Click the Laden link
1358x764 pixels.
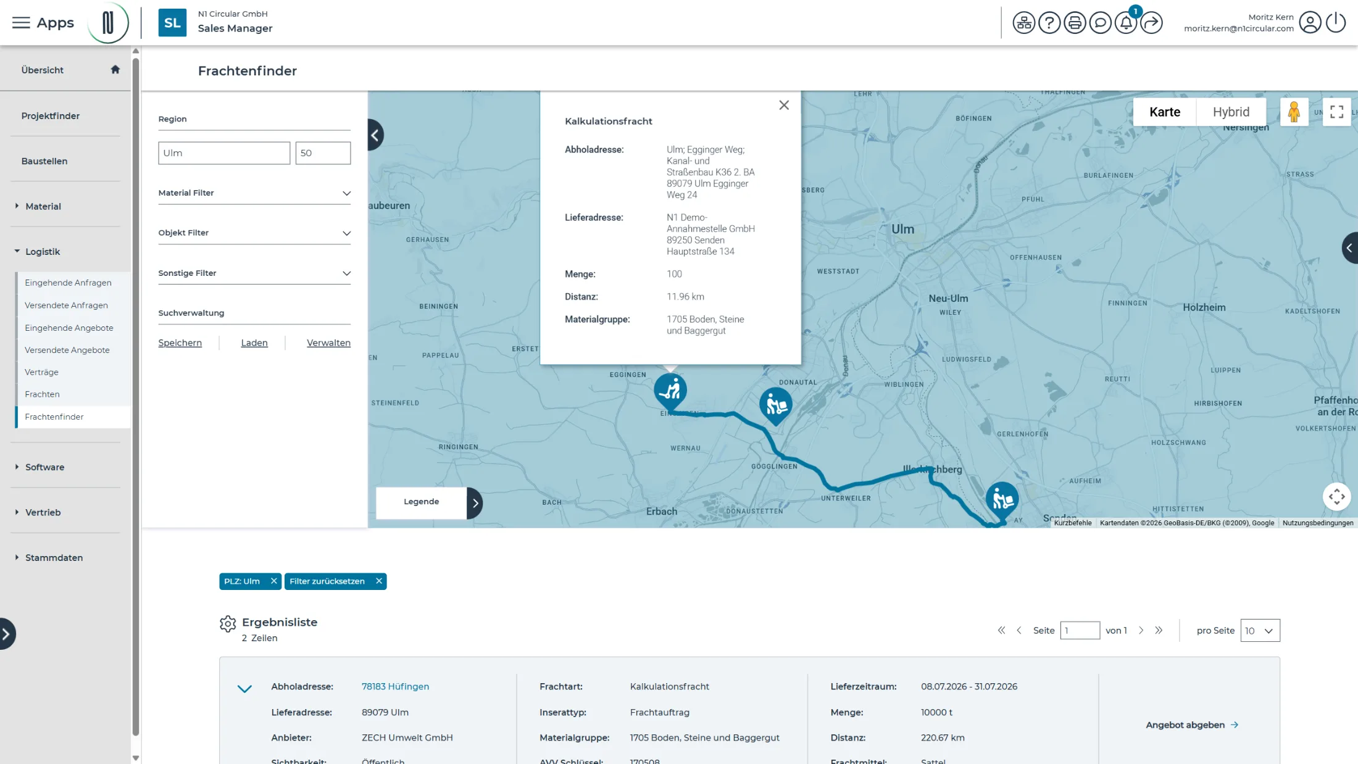[254, 343]
